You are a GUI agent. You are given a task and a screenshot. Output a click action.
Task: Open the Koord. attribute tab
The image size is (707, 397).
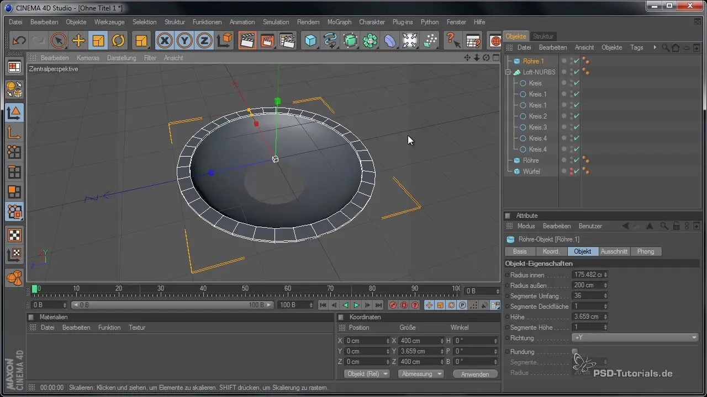click(551, 251)
